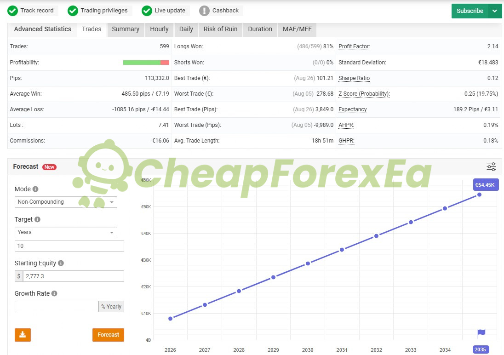
Task: Click the target years input showing 10
Action: point(69,246)
